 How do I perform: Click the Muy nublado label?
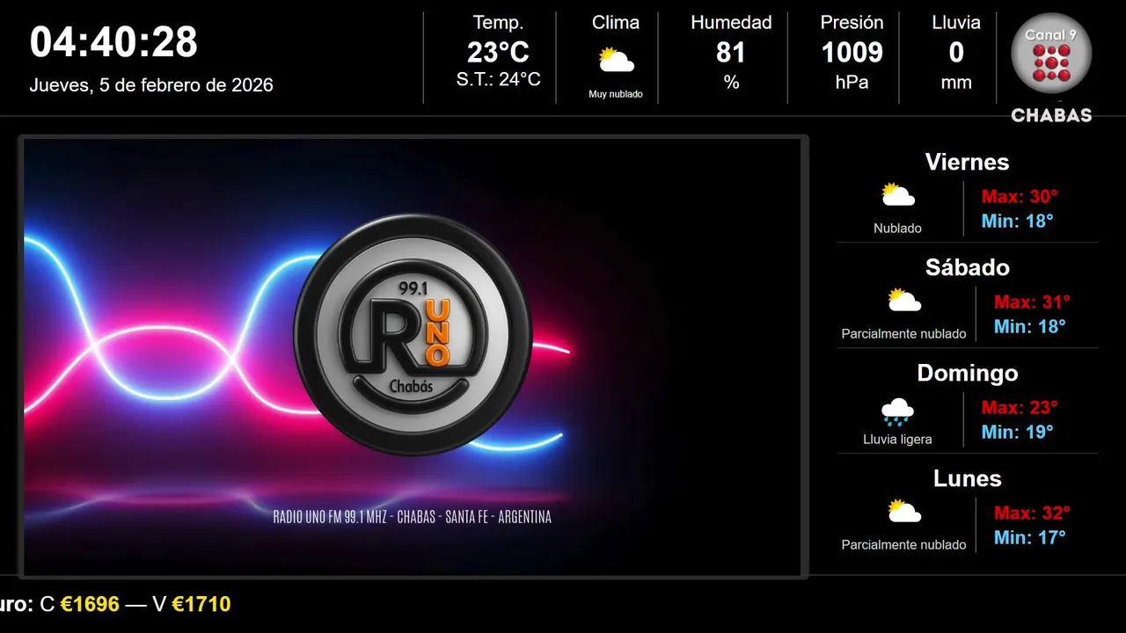point(616,94)
